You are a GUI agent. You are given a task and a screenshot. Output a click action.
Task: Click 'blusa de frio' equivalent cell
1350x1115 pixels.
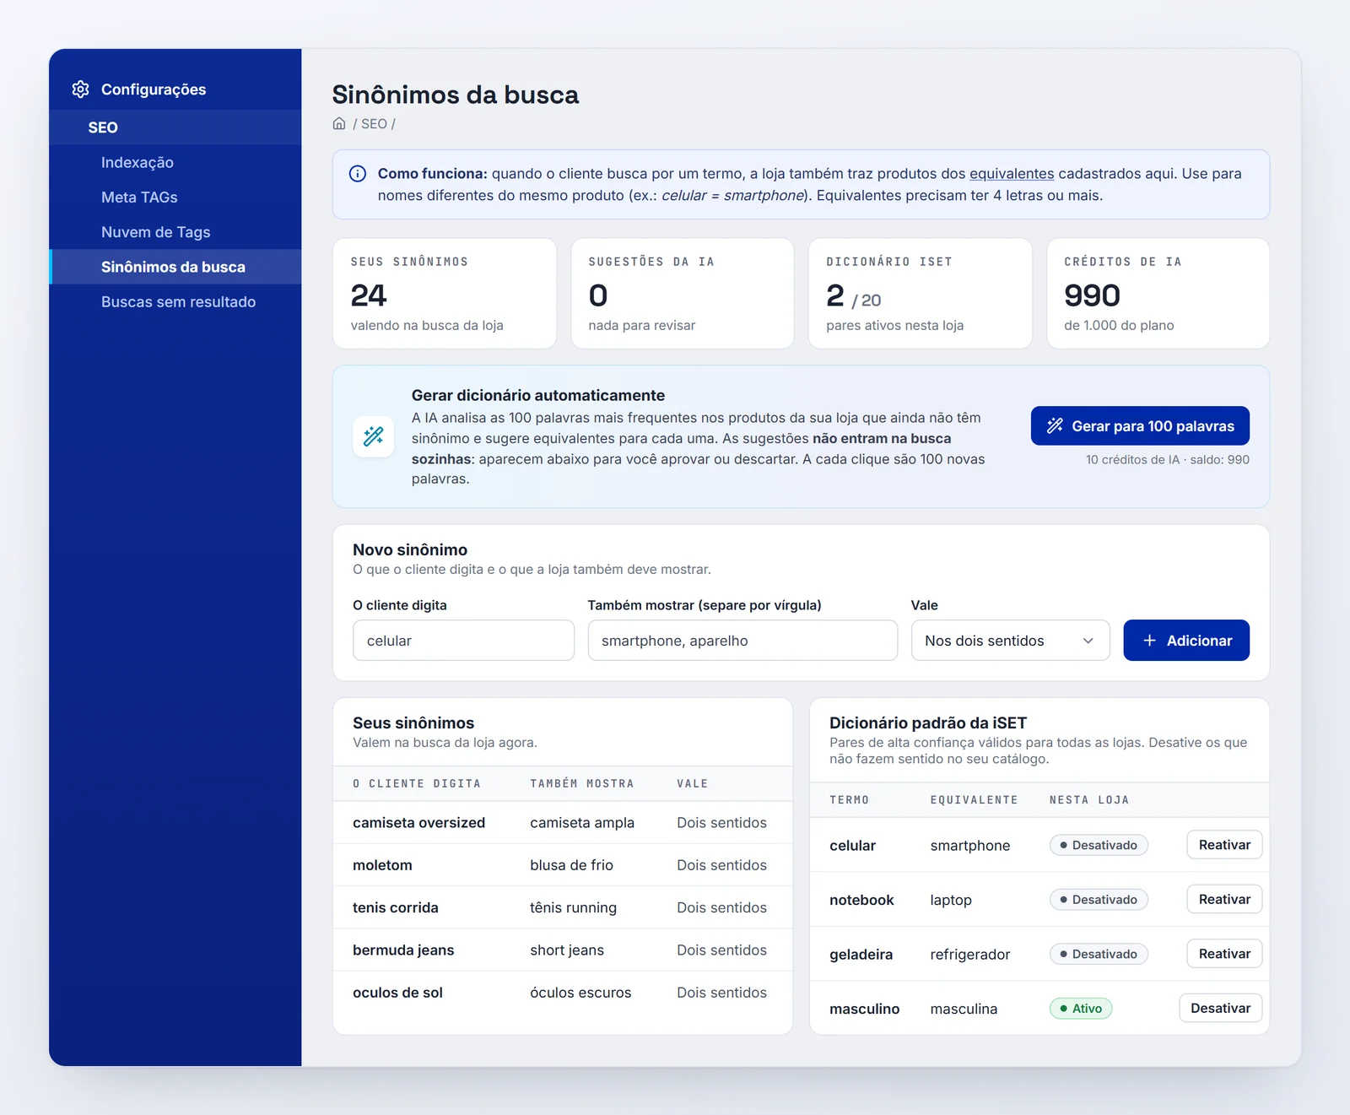[x=571, y=865]
